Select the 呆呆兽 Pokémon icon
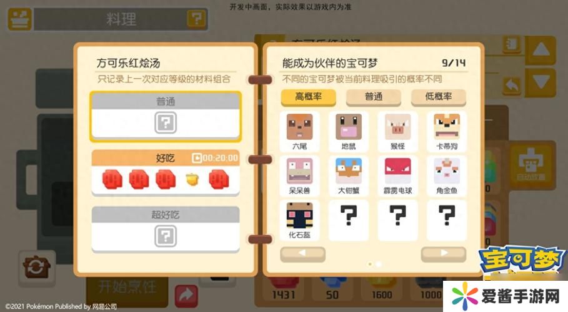 point(299,176)
